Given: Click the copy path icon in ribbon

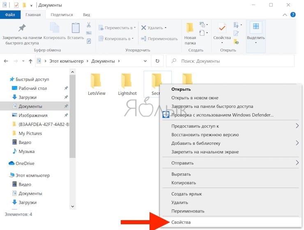Looking at the screenshot, I should point(89,33).
